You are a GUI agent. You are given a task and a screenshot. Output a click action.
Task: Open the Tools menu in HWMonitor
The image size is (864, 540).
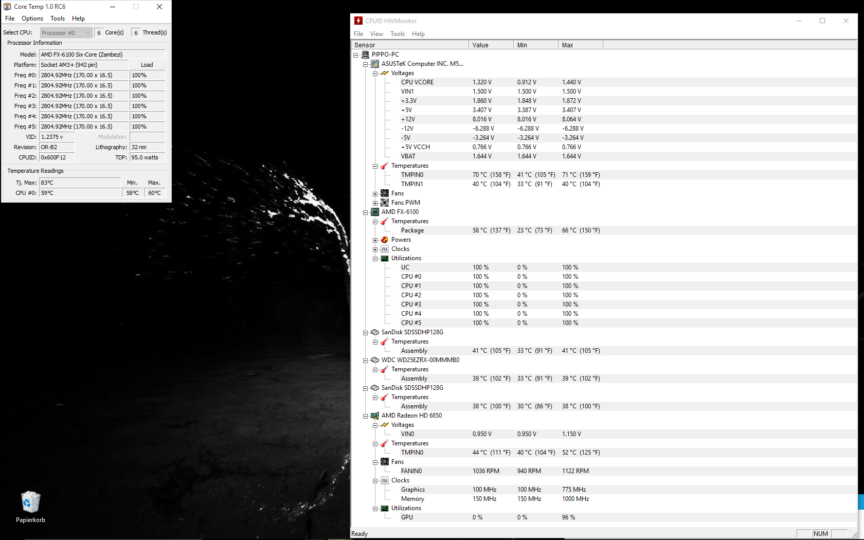398,34
